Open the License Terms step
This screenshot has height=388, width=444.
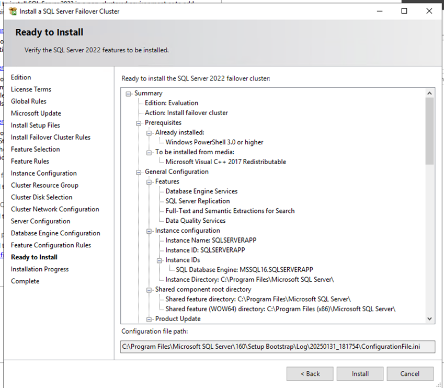(31, 89)
